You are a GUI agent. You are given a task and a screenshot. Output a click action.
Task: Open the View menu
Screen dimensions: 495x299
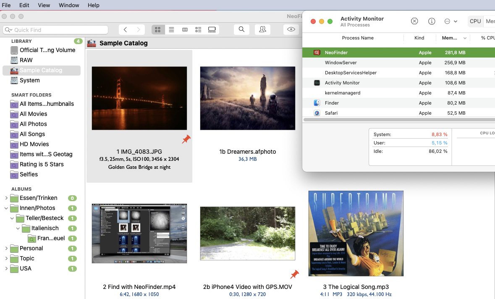click(x=44, y=5)
